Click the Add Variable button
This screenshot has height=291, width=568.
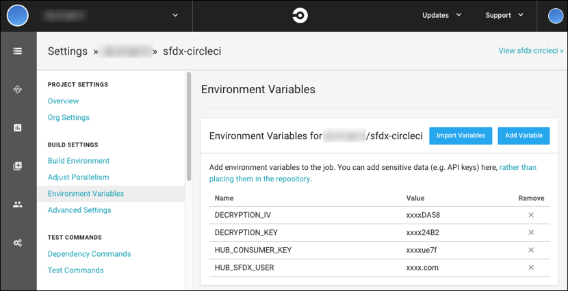(524, 136)
